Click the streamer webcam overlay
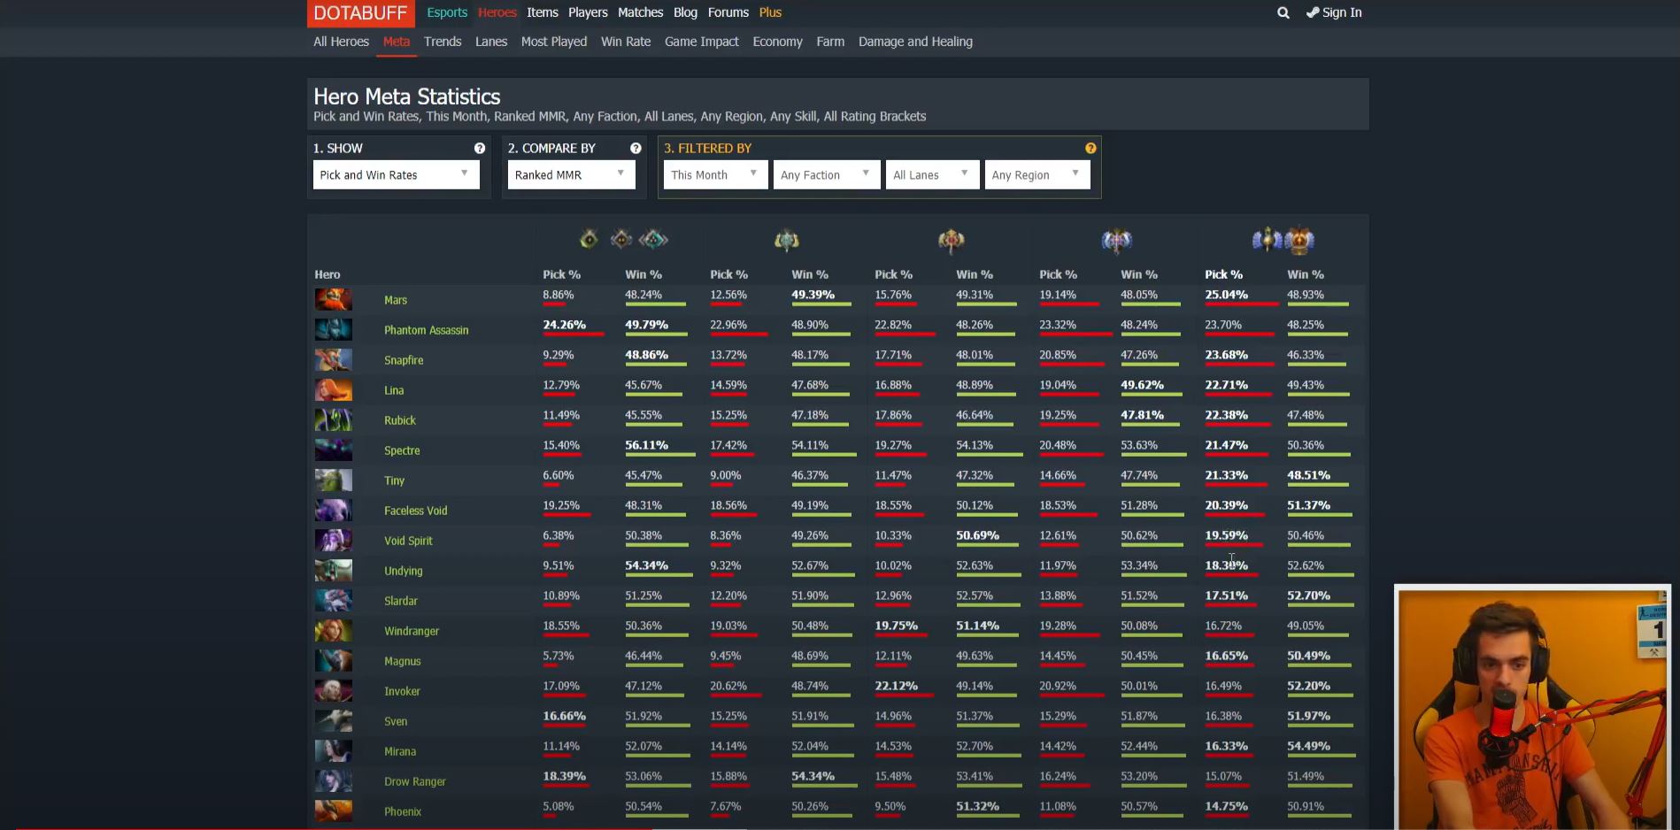The width and height of the screenshot is (1680, 830). (1532, 708)
